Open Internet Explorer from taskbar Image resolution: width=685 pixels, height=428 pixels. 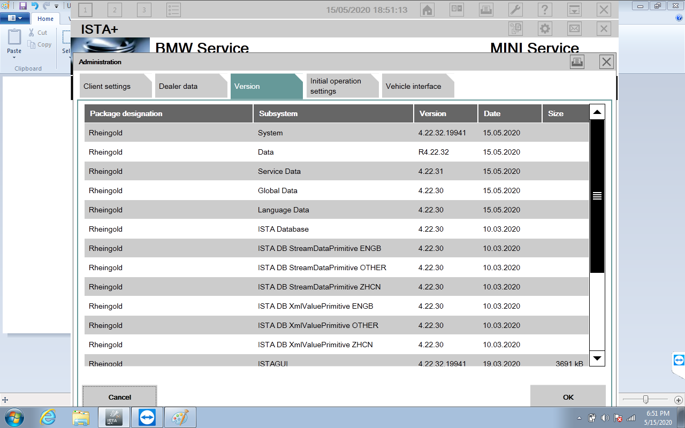pos(49,417)
